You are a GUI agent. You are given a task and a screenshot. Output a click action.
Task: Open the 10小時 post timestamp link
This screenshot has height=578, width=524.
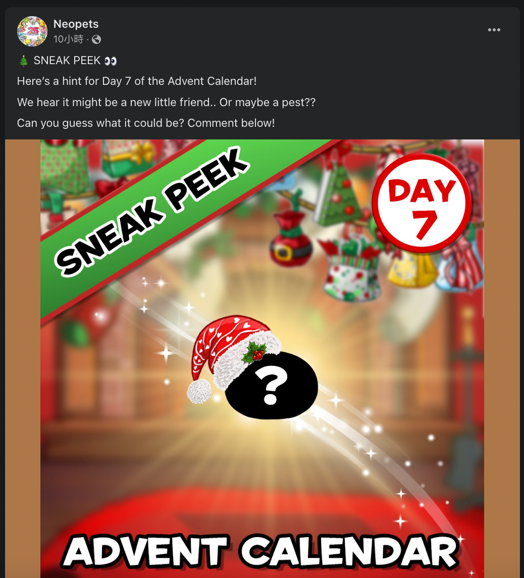(69, 39)
